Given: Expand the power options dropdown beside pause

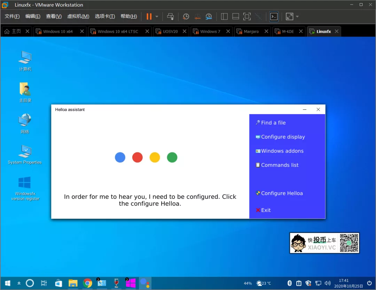Looking at the screenshot, I should click(157, 16).
